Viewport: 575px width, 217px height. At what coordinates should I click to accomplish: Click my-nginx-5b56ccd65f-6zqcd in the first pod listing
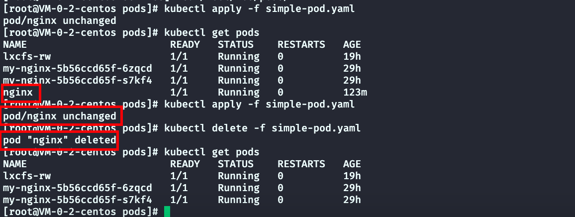tap(78, 69)
